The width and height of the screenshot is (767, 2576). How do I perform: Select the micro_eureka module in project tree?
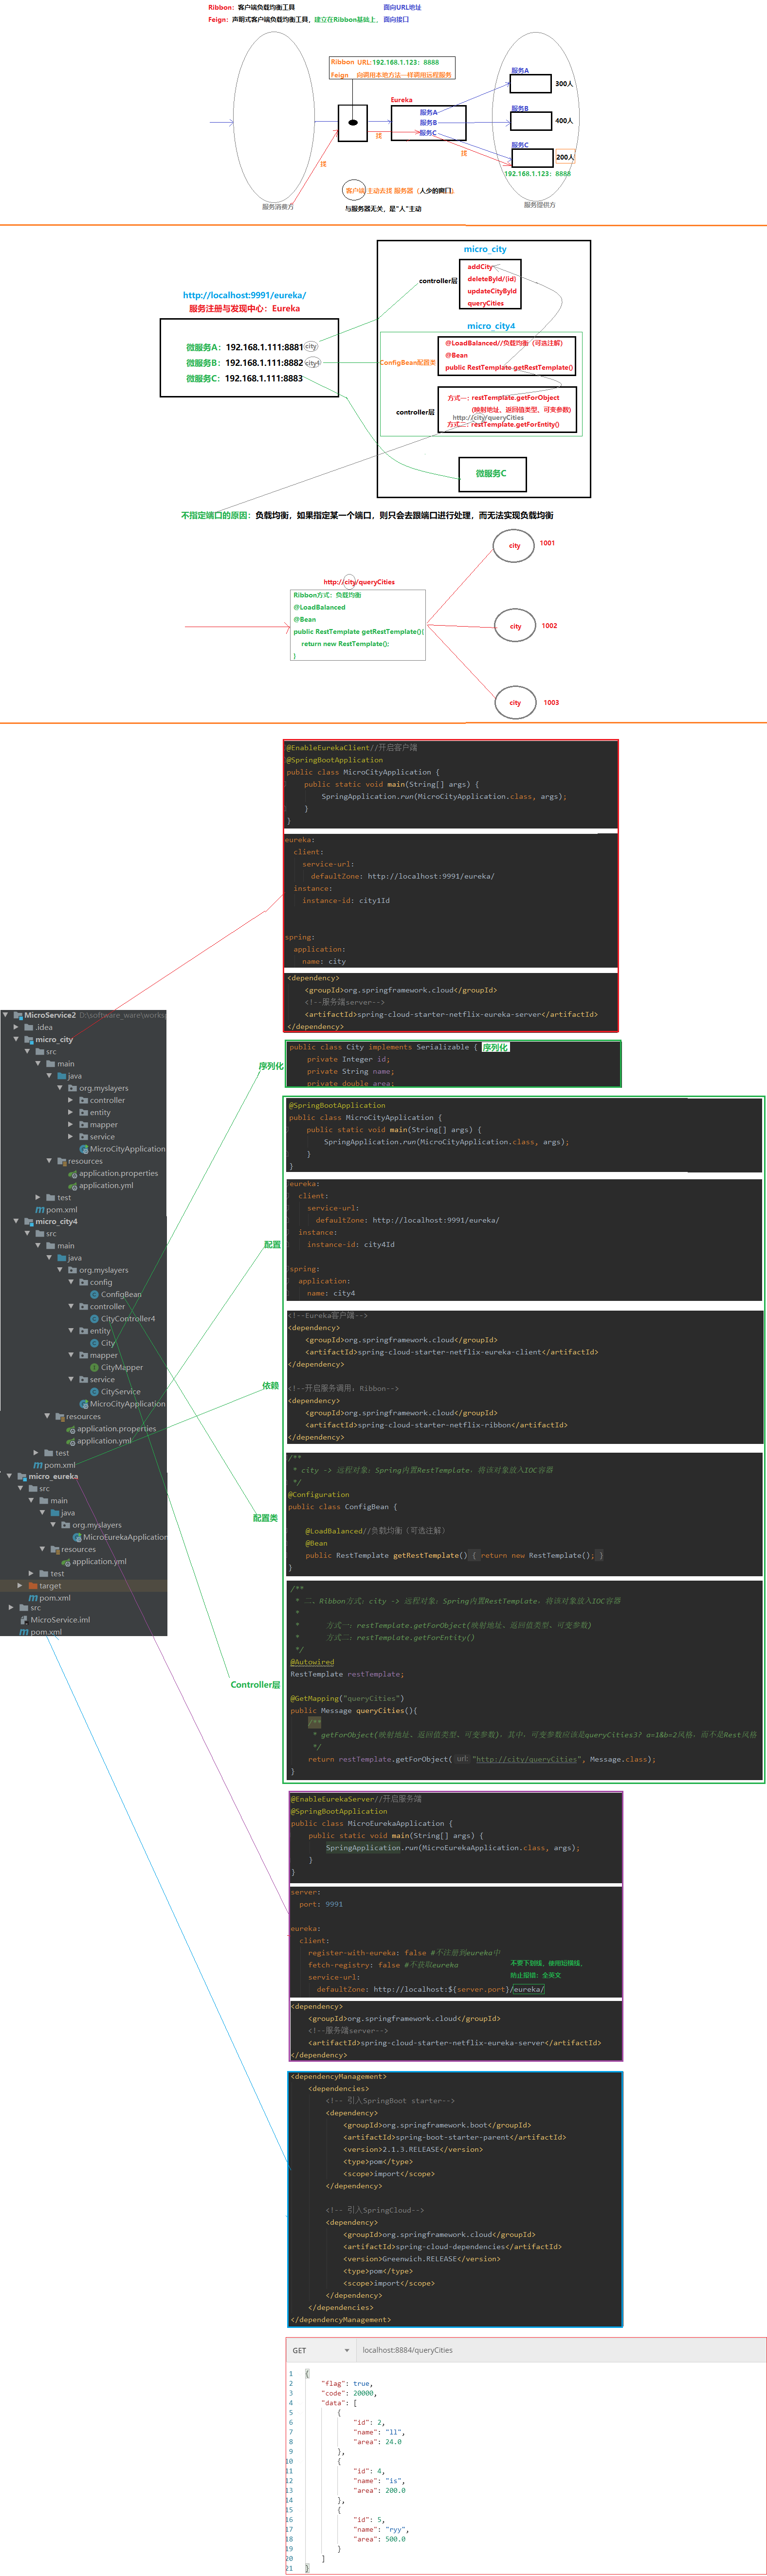(53, 1476)
